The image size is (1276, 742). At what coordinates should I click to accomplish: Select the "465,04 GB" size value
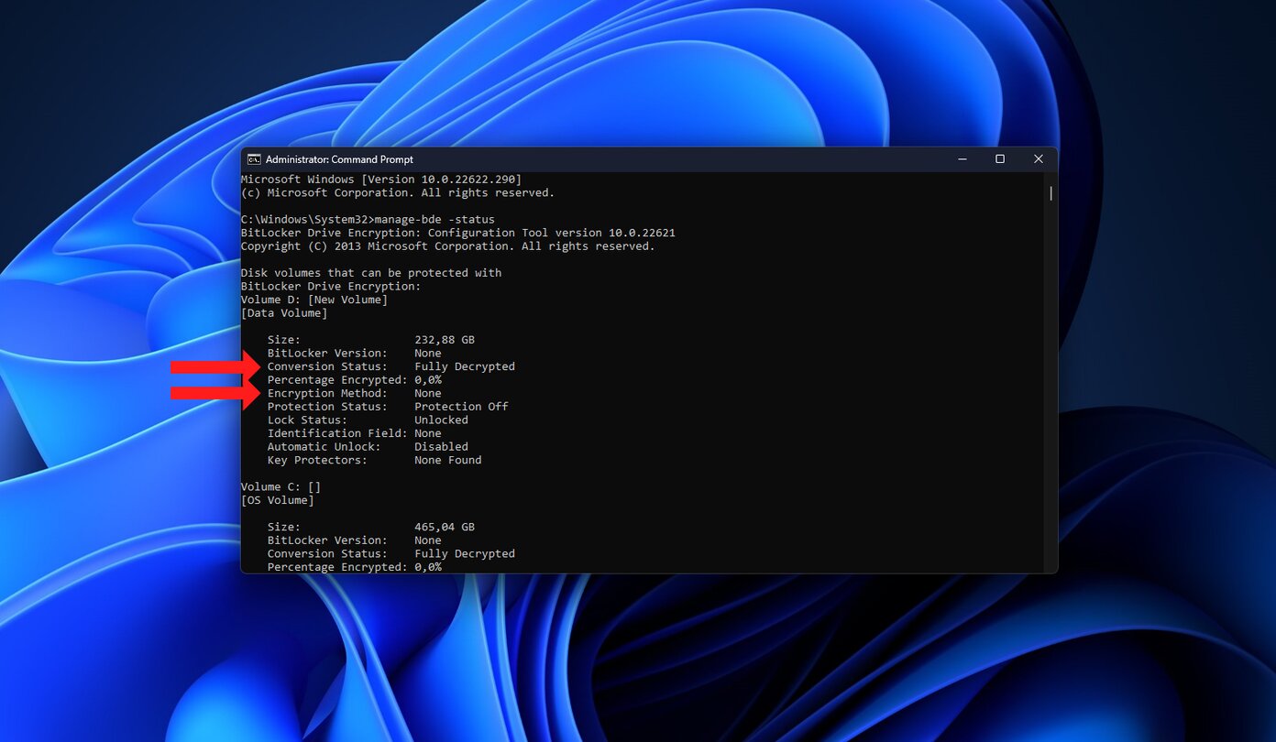[x=445, y=528]
